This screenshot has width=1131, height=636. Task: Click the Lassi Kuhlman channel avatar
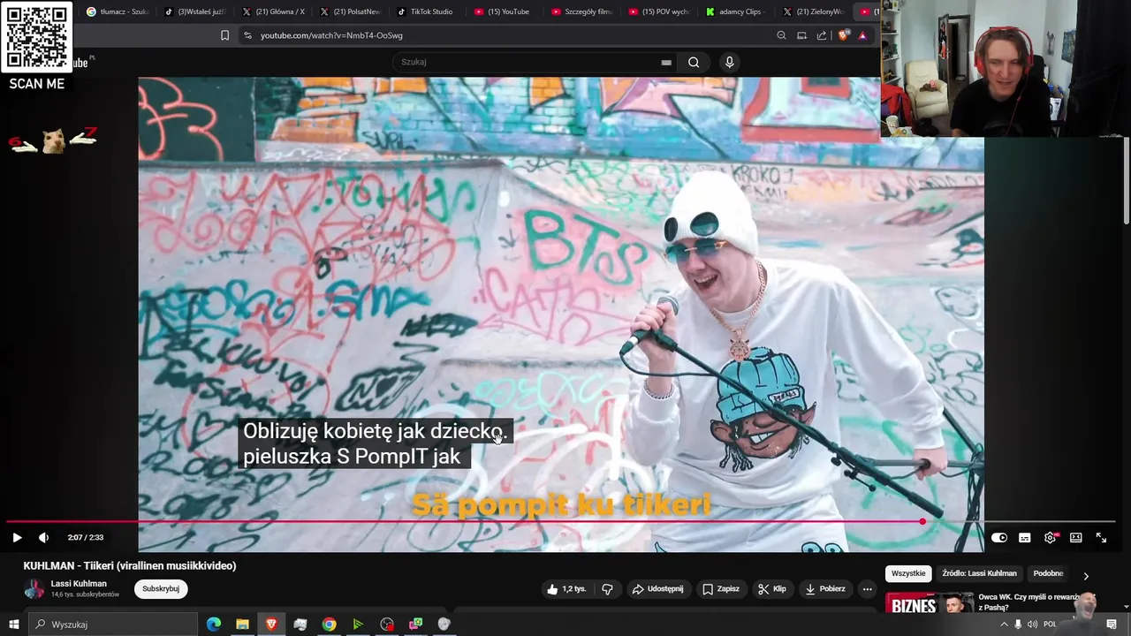click(x=34, y=589)
